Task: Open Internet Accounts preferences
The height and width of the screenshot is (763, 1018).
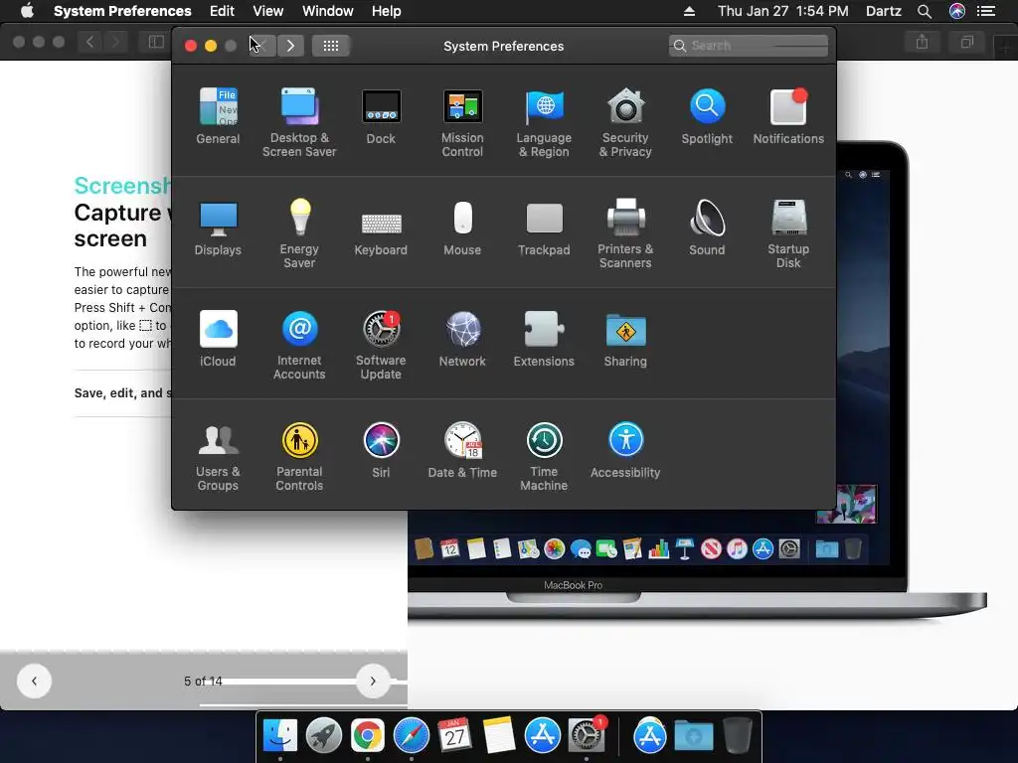Action: pyautogui.click(x=299, y=345)
